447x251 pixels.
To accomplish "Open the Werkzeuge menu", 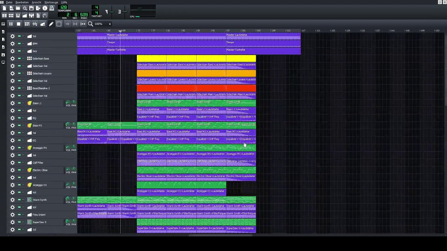I will 51,2.
